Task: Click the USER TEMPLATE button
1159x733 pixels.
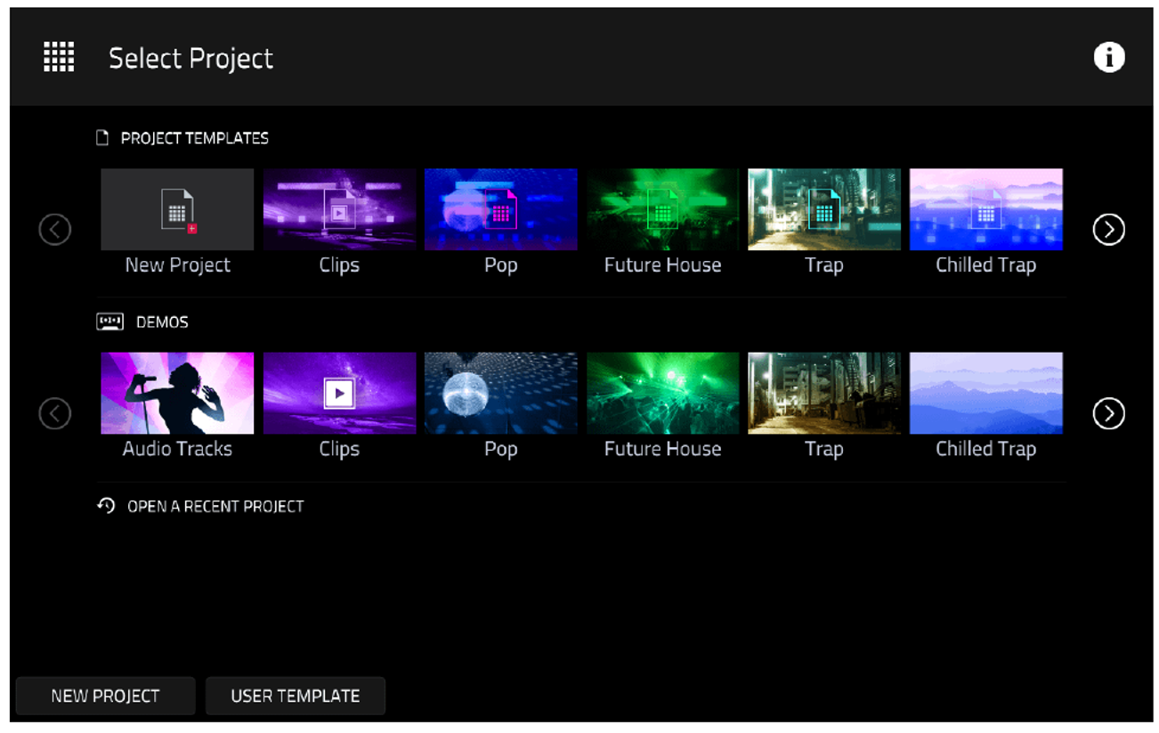Action: tap(296, 696)
